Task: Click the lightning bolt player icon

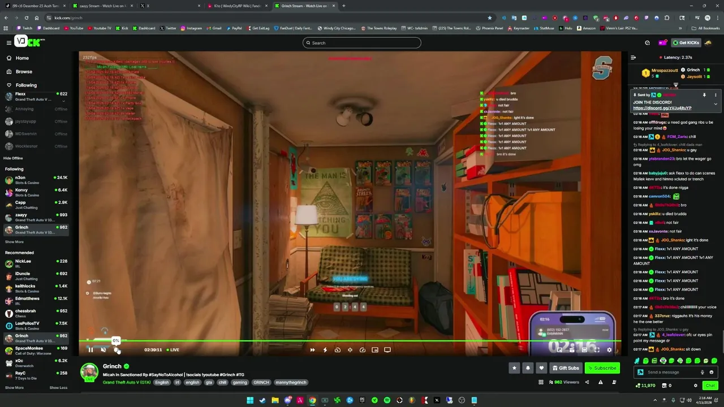Action: (325, 350)
